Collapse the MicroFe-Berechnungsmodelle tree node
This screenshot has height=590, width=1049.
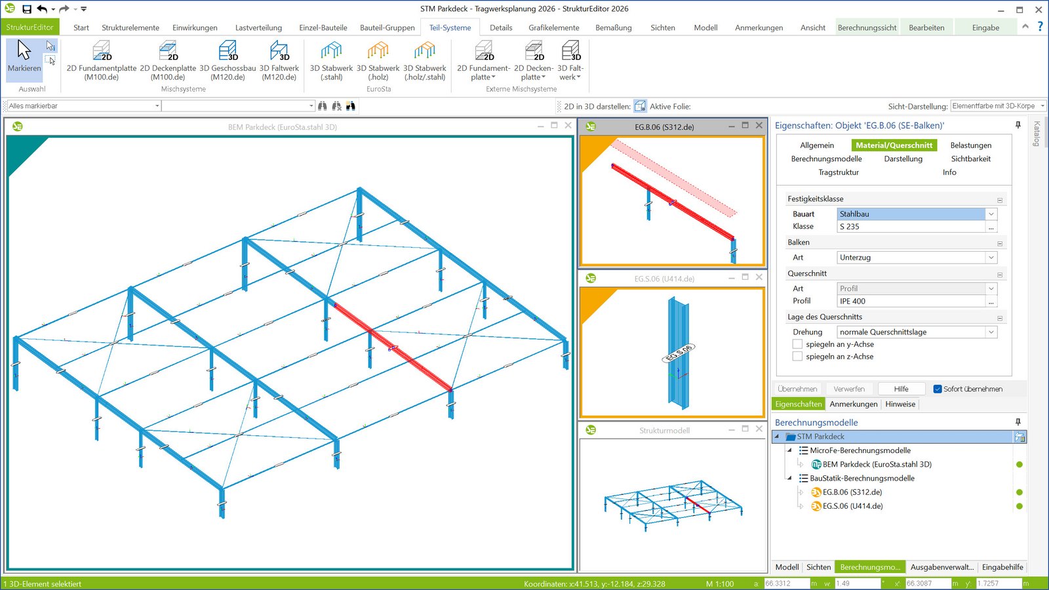789,450
